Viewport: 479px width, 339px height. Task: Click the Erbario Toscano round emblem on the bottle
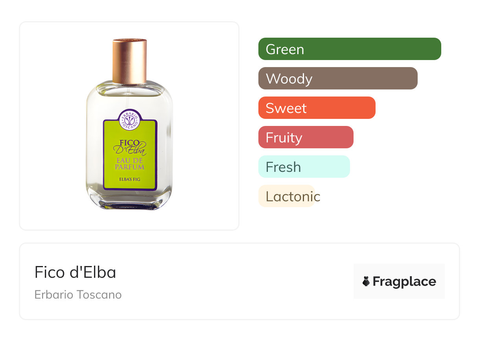click(130, 119)
